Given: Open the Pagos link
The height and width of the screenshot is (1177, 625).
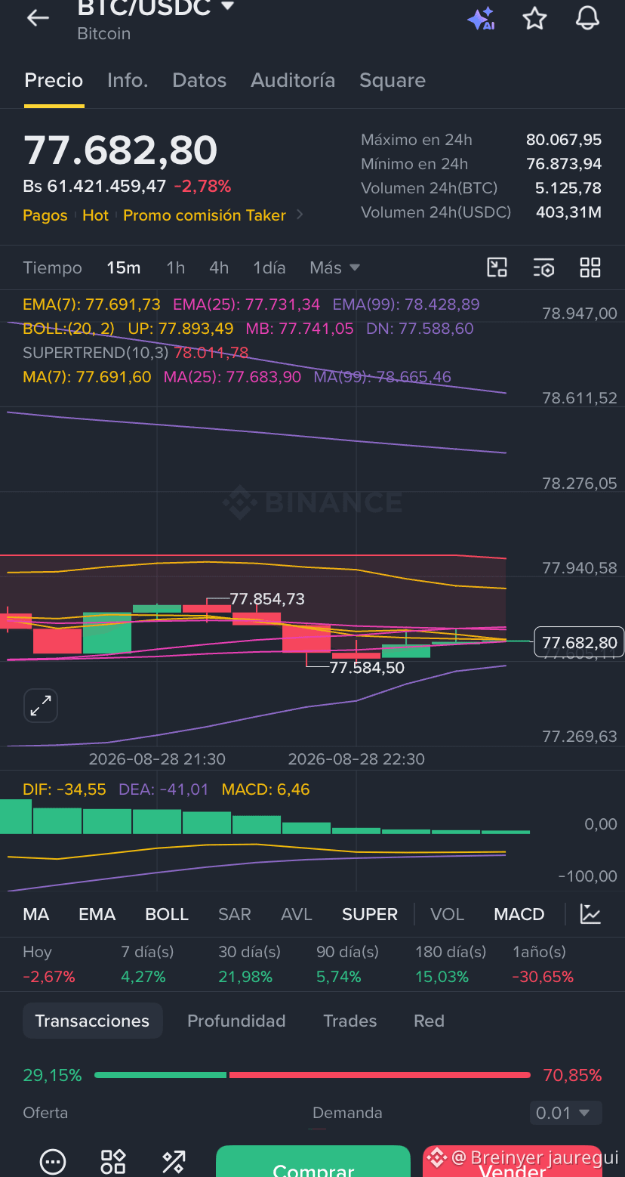Looking at the screenshot, I should (x=45, y=215).
